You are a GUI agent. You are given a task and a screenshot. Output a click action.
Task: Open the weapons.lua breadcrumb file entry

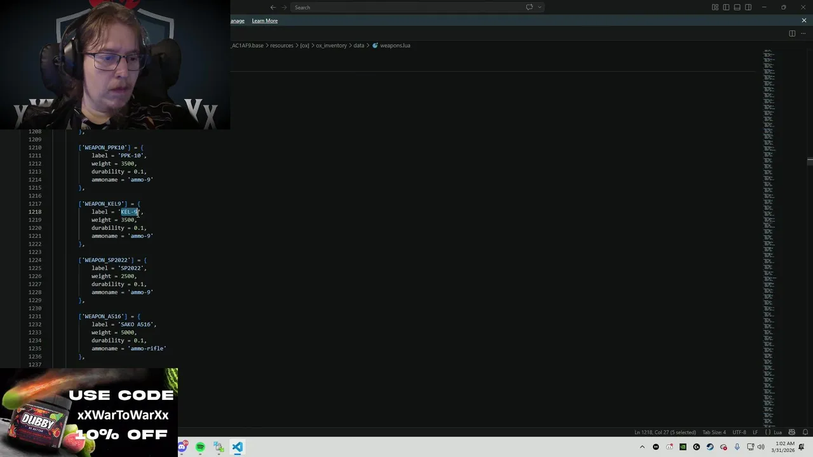click(391, 46)
